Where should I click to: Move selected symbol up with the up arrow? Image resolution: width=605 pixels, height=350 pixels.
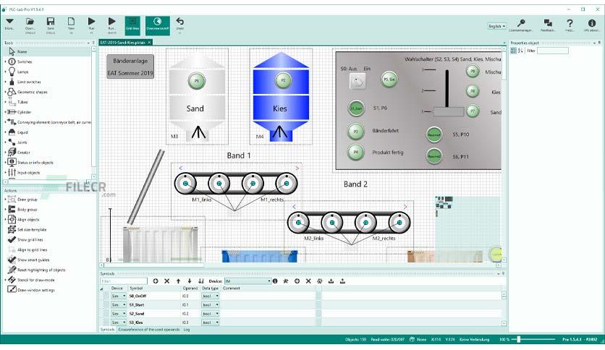(x=178, y=281)
